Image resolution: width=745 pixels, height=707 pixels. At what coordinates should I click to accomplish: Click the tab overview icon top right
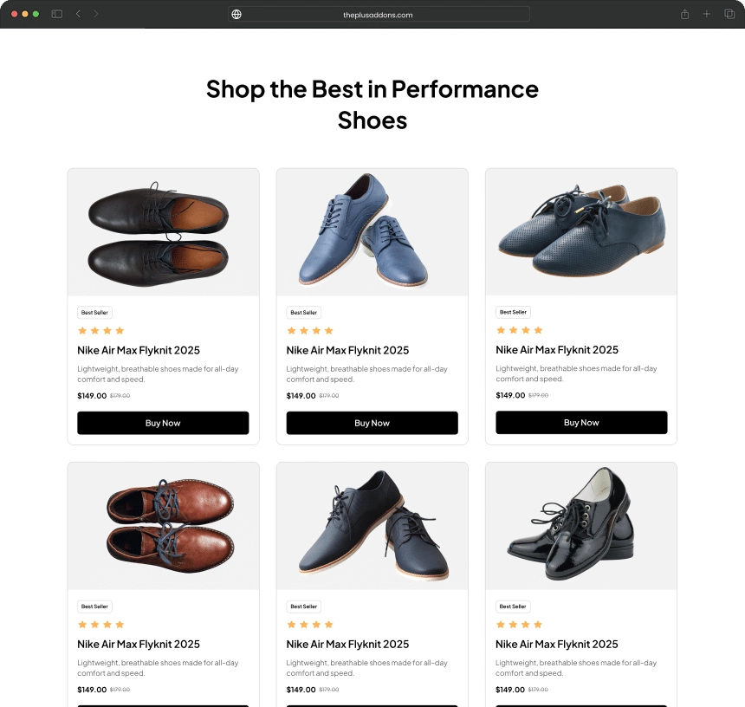729,14
